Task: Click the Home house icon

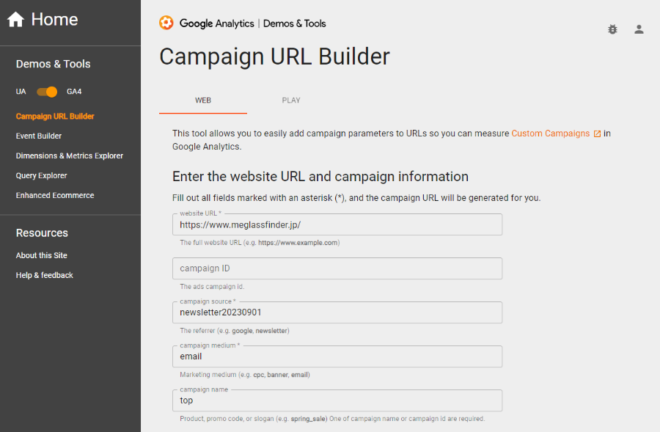Action: [x=15, y=19]
